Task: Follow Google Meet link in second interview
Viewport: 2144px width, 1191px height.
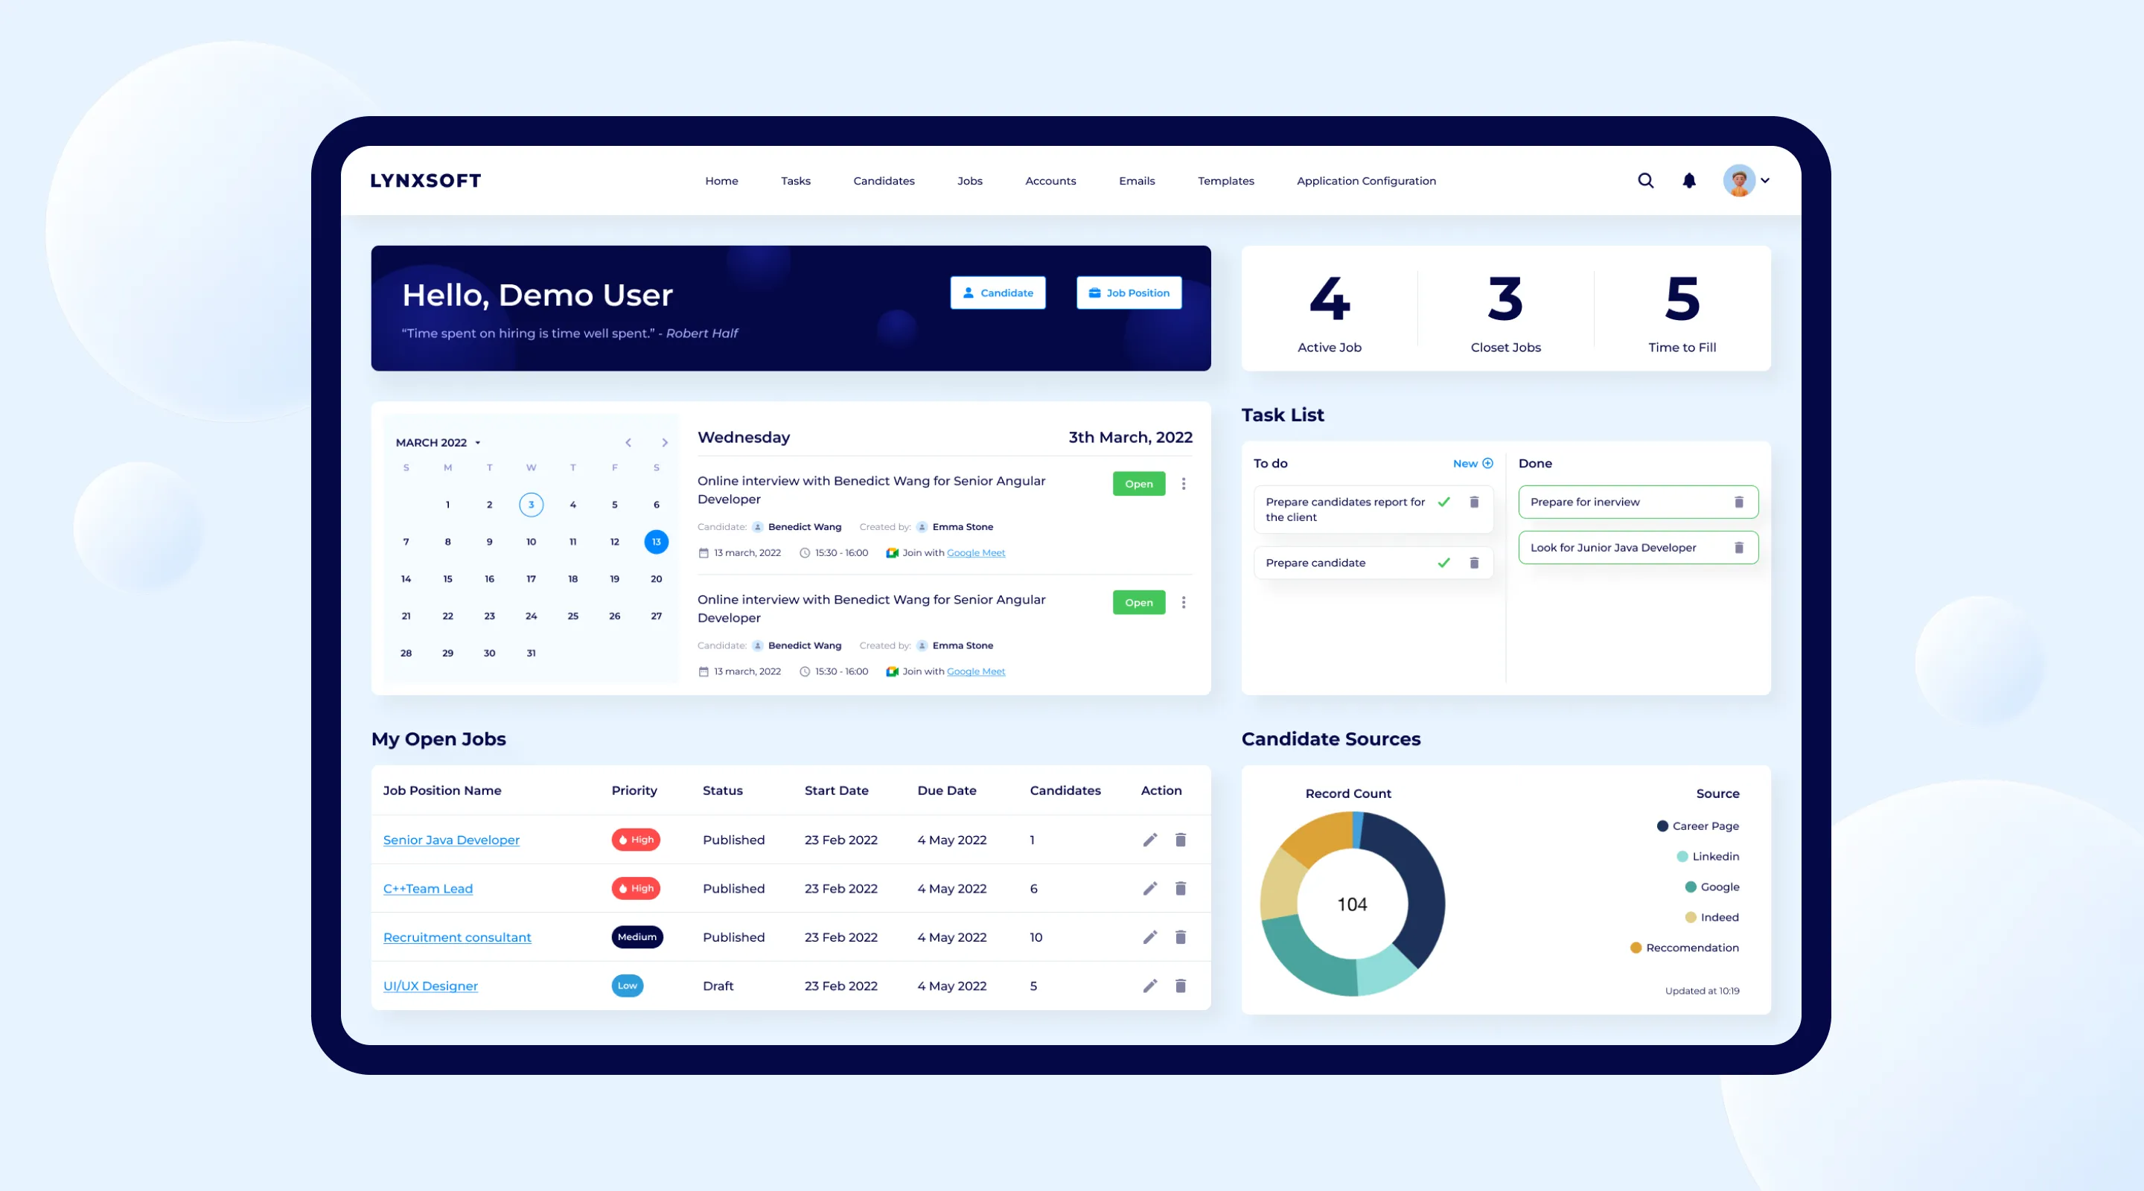Action: point(975,671)
